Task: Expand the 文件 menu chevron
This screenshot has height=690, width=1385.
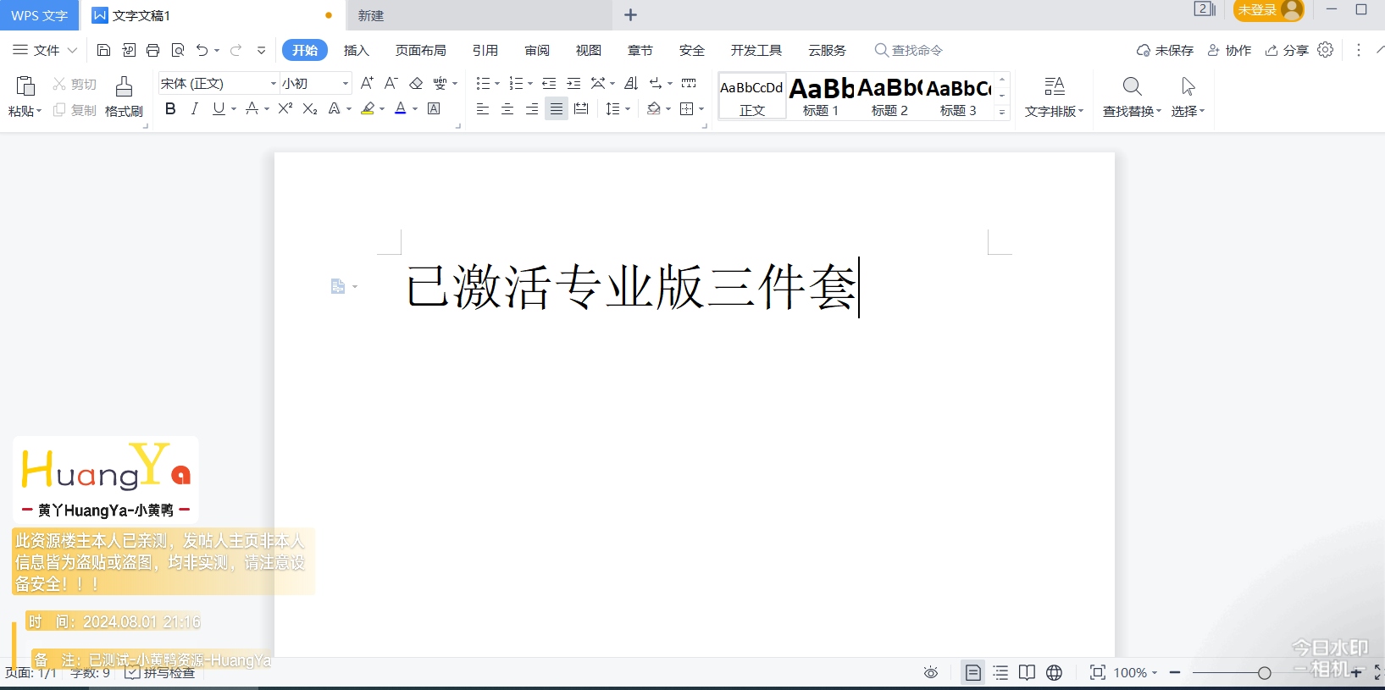Action: pyautogui.click(x=72, y=51)
